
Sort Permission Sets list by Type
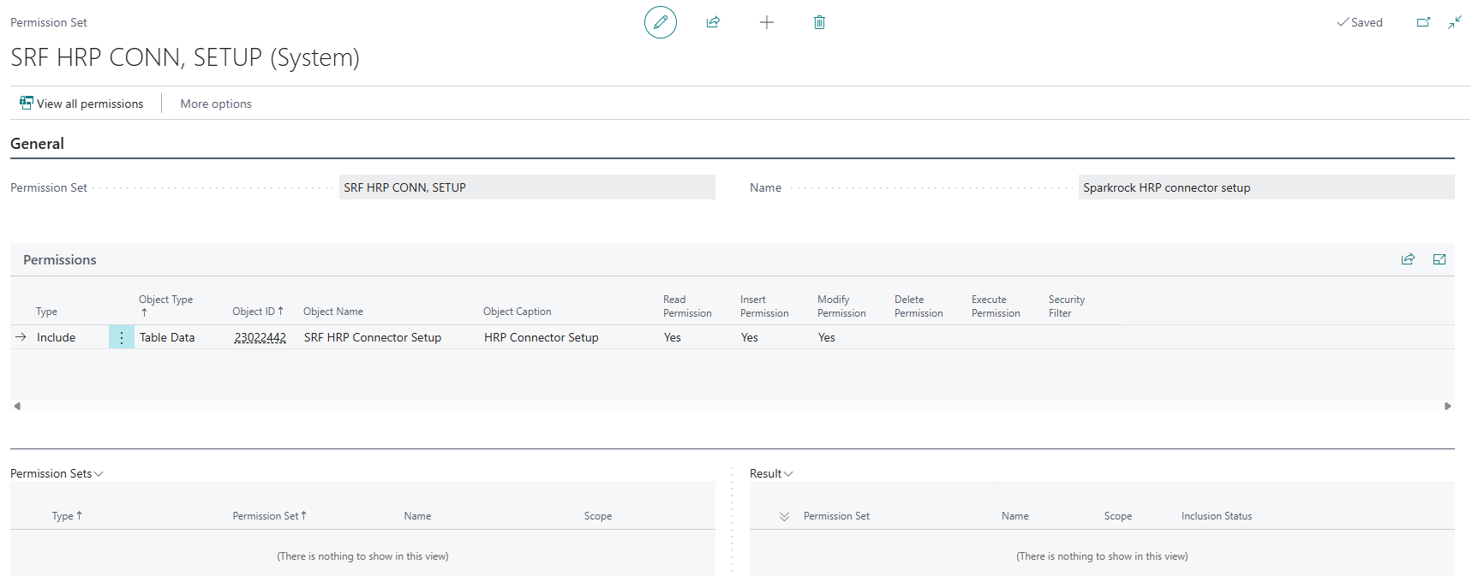click(67, 516)
